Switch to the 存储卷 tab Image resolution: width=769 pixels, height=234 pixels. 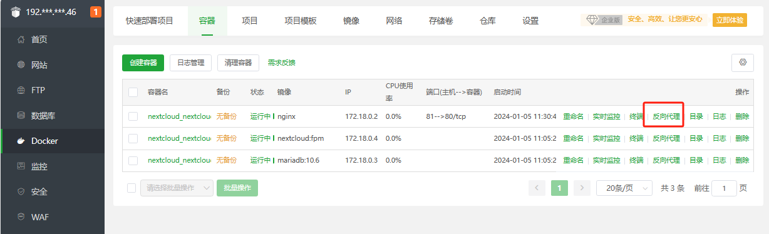(441, 21)
